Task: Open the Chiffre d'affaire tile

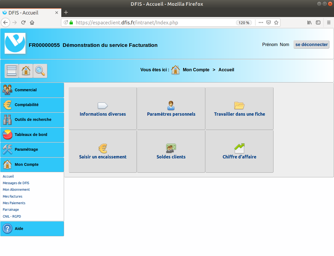Action: [x=239, y=151]
